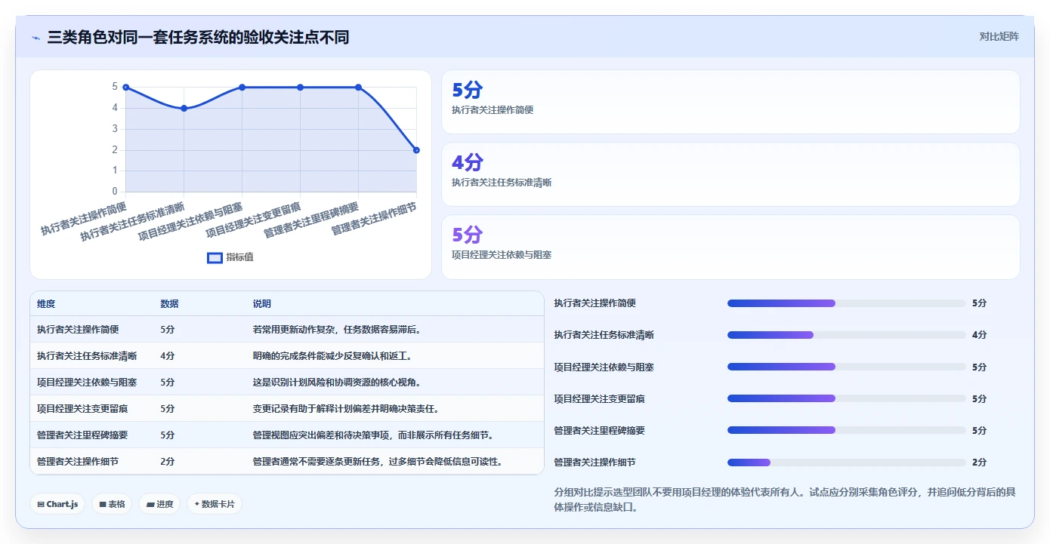The image size is (1050, 544).
Task: Click the table cell 执行者关注操作简便
Action: 78,330
